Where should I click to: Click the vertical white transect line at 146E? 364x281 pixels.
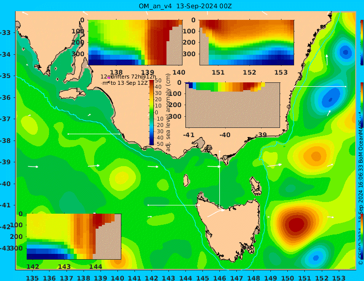(x=219, y=179)
